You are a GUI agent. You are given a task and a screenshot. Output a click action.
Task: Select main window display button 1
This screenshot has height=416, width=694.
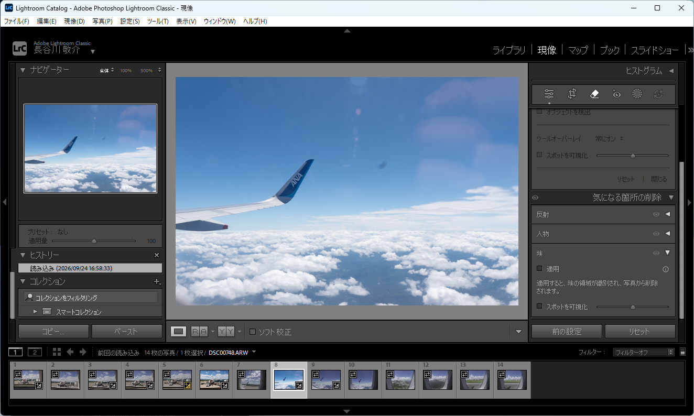16,352
